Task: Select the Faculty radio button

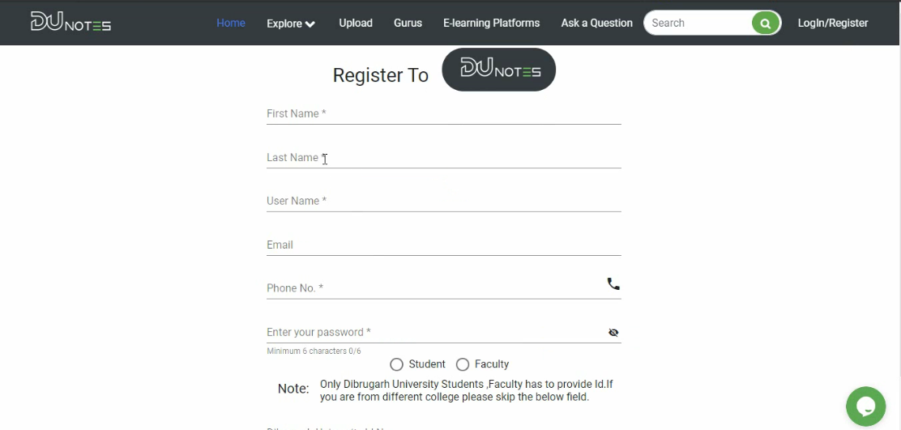Action: point(463,364)
